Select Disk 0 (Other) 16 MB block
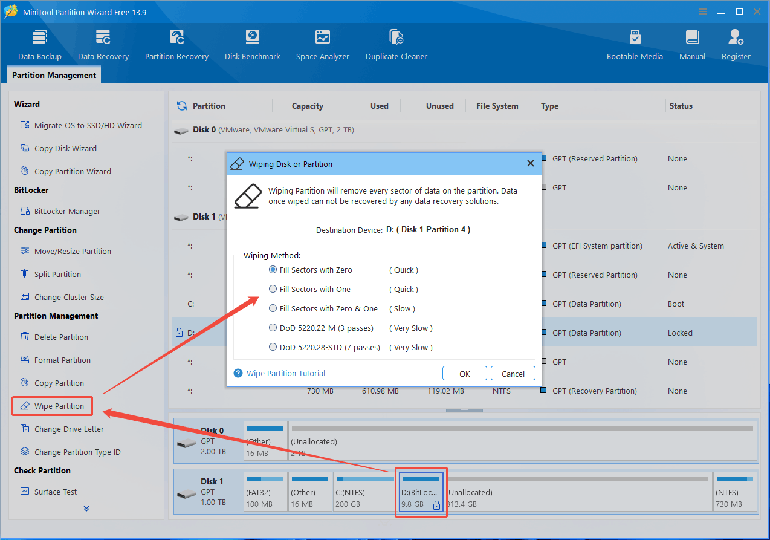This screenshot has width=770, height=540. 265,441
